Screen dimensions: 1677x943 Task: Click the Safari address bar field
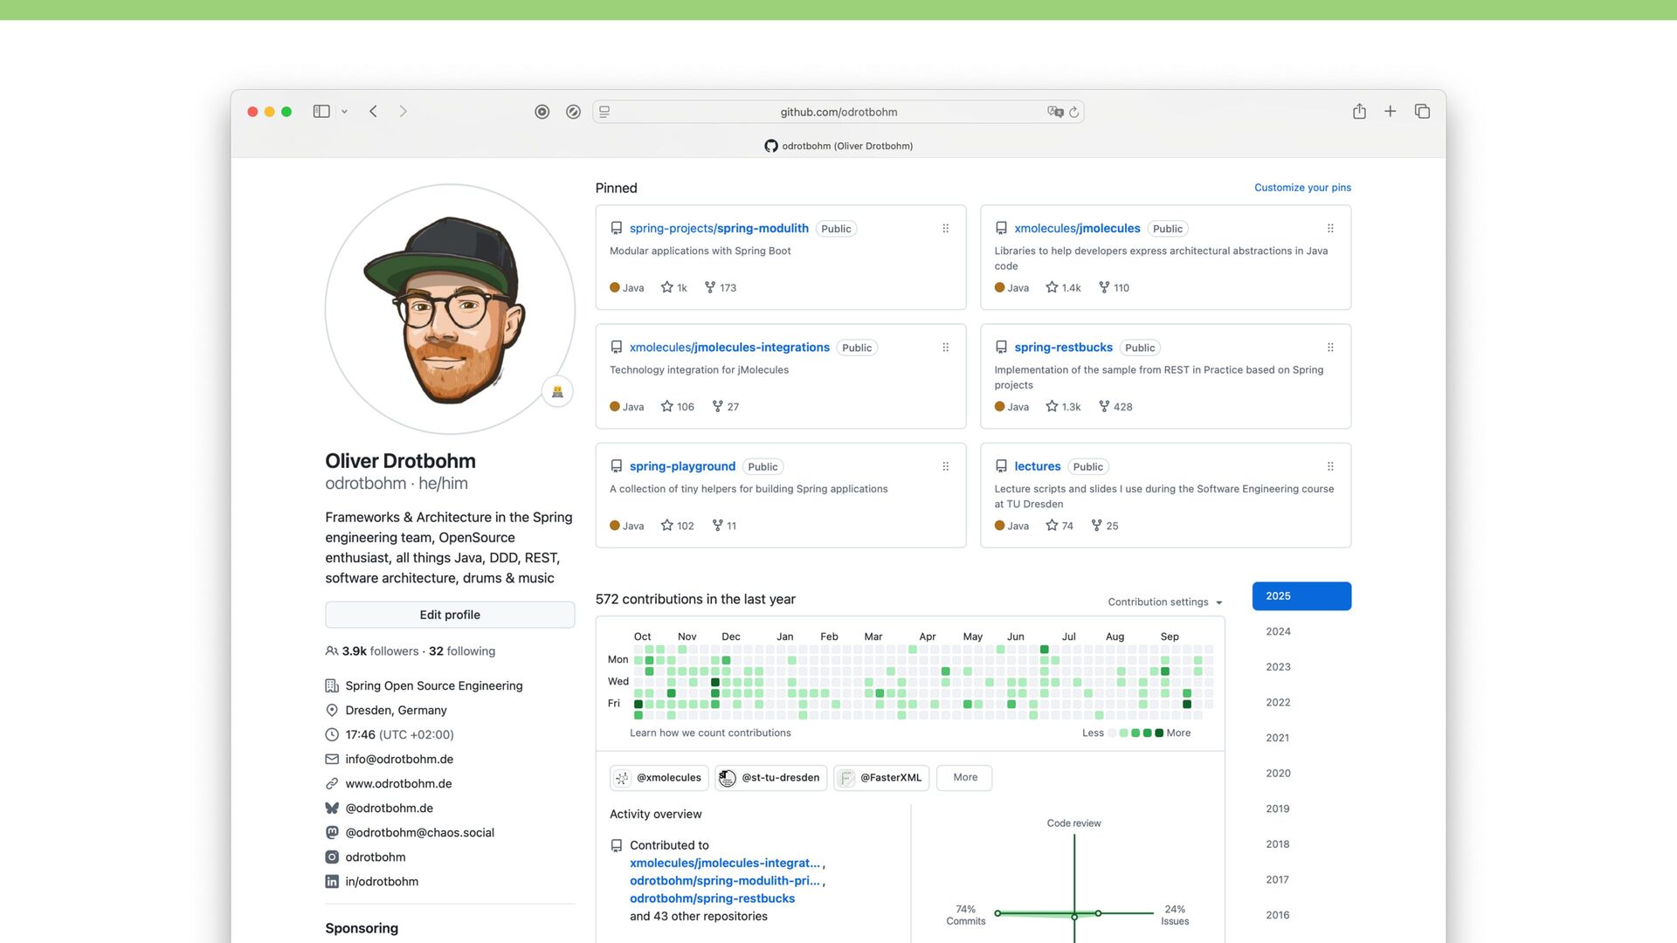click(838, 113)
